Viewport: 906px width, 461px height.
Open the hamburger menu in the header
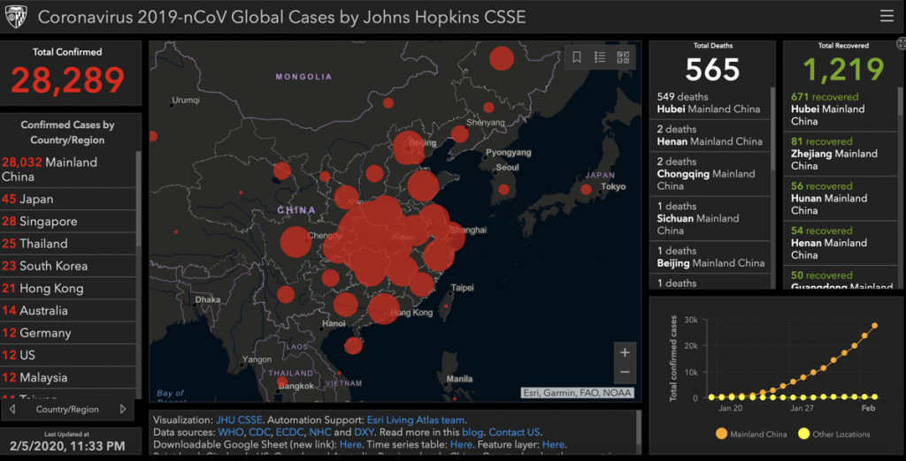point(887,16)
